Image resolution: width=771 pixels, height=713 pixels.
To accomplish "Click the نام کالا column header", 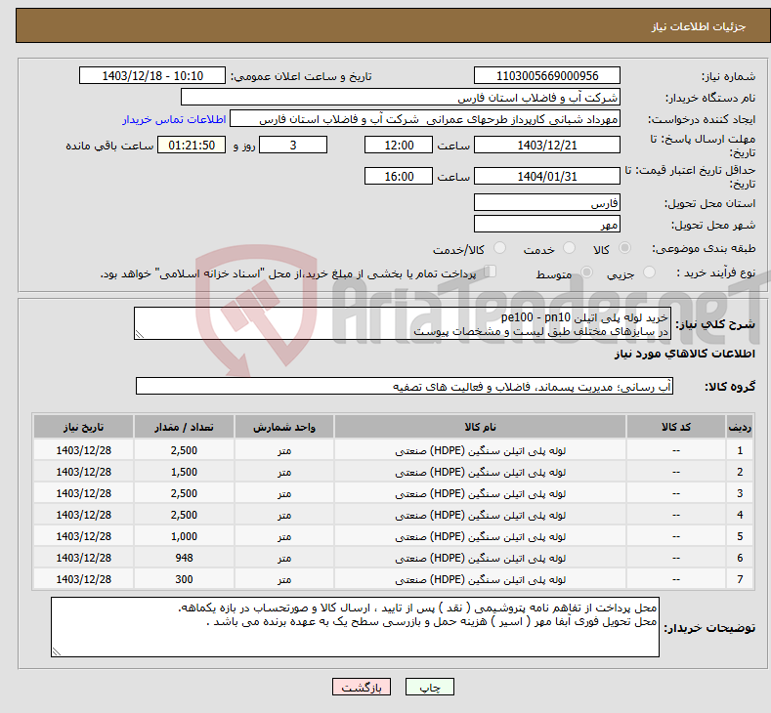I will pyautogui.click(x=481, y=427).
